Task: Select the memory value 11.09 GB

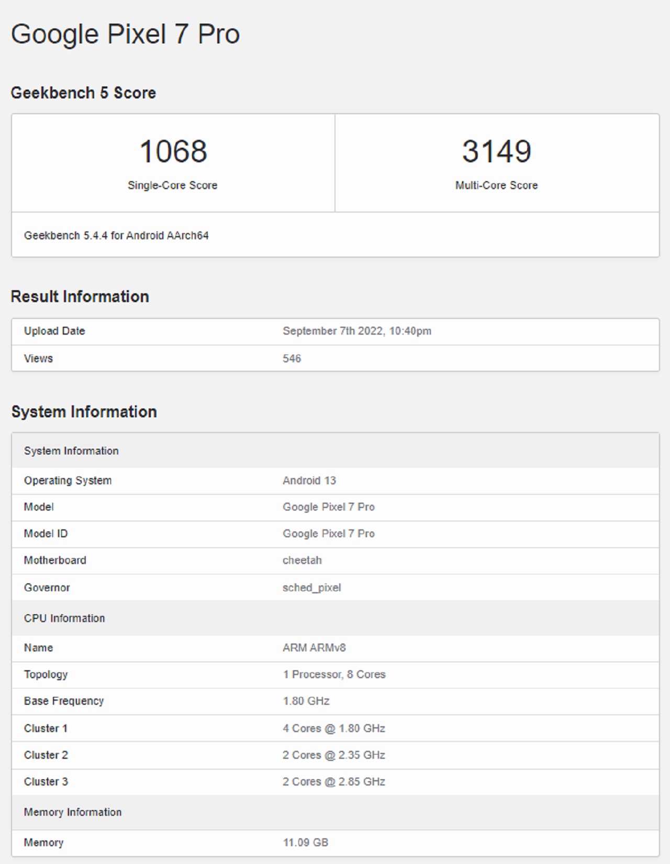Action: [305, 843]
